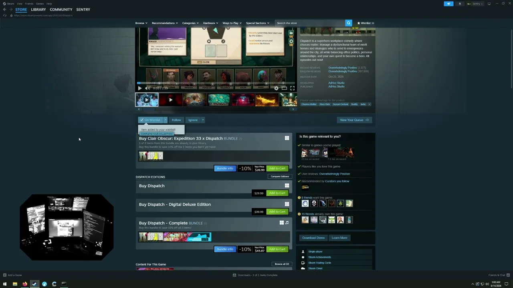
Task: Mute the trailer volume speaker icon
Action: tap(147, 88)
